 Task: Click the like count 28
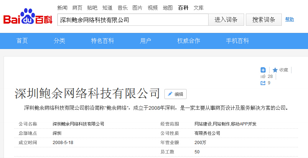270,76
